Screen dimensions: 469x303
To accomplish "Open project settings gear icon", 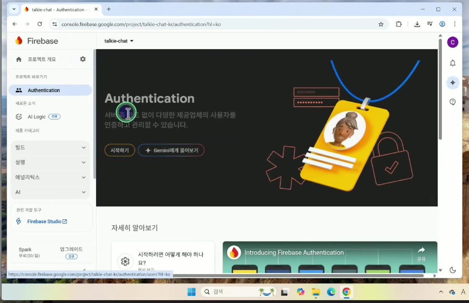I will (83, 59).
